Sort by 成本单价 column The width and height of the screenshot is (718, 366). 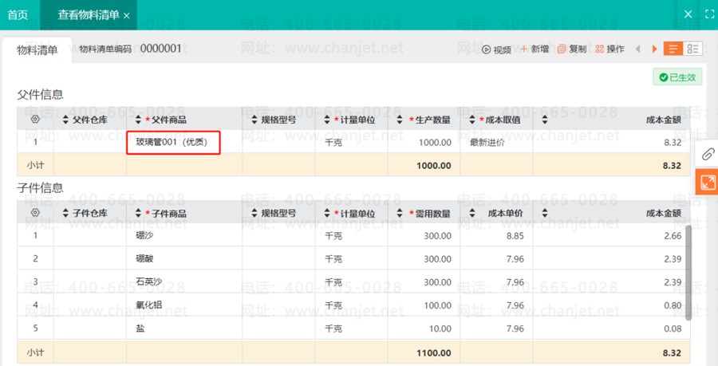(x=472, y=213)
